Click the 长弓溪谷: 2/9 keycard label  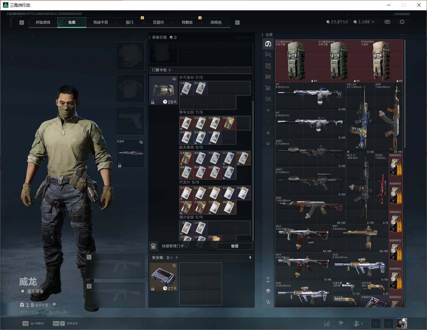coord(191,78)
